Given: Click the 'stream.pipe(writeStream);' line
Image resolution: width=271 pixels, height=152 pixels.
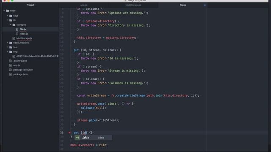Looking at the screenshot, I should (x=98, y=120).
